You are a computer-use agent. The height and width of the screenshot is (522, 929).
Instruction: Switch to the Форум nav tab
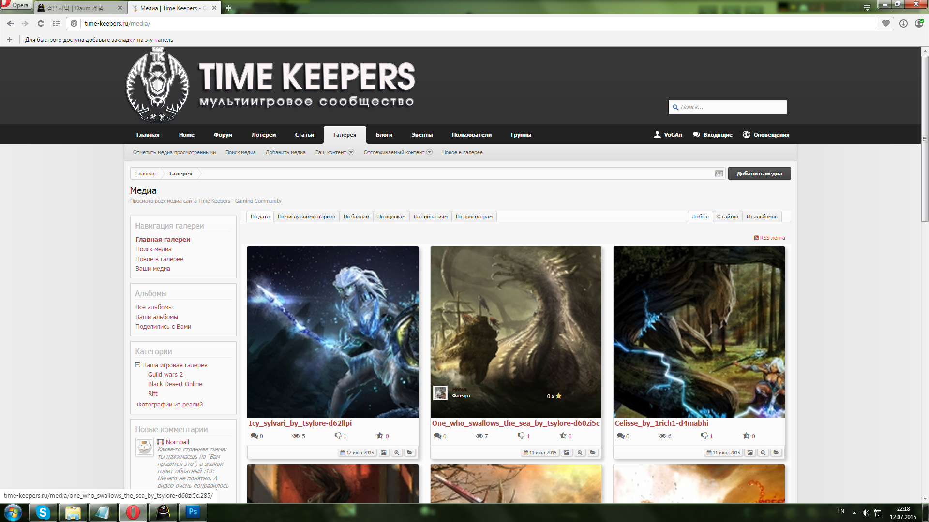pos(223,135)
